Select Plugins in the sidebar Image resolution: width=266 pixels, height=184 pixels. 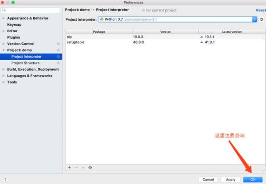(x=14, y=38)
